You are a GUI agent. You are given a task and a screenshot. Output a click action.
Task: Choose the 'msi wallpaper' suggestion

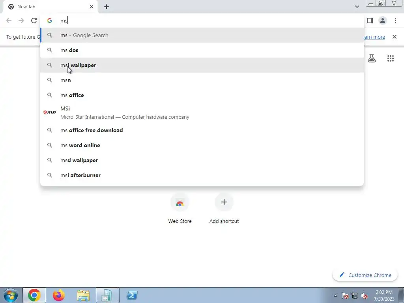202,65
